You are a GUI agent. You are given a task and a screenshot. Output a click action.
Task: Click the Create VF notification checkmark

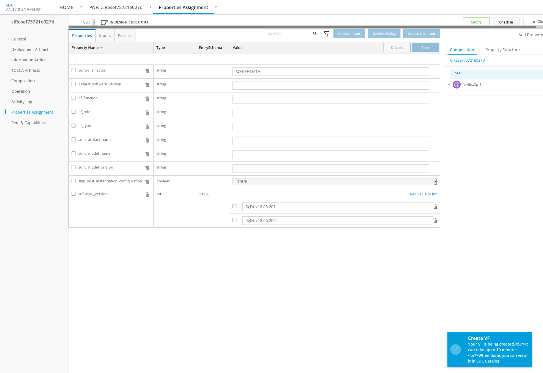(x=456, y=350)
